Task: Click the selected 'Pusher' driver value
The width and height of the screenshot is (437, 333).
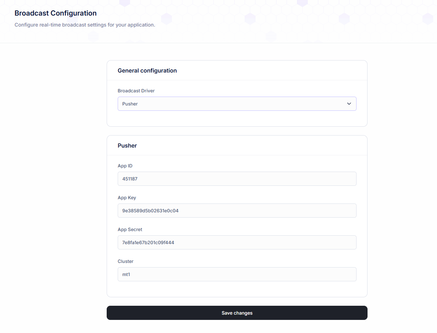Action: [x=130, y=104]
